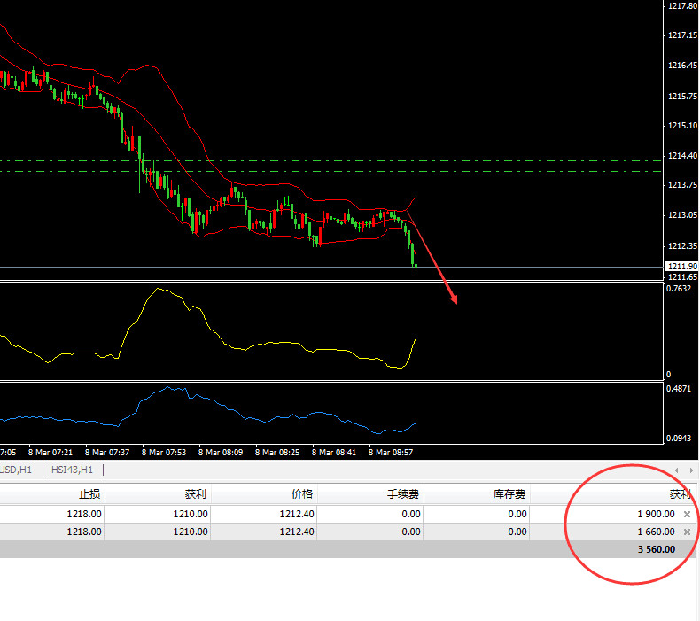Click the 3 560.00 total profit

pyautogui.click(x=656, y=549)
